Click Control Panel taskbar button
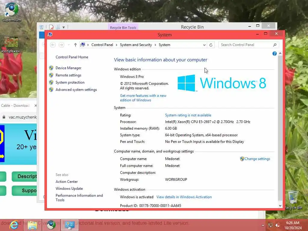Image resolution: width=308 pixels, height=231 pixels. (x=70, y=225)
